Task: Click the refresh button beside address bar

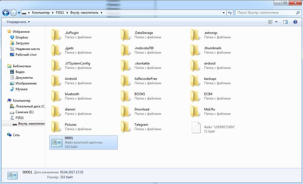Action: click(230, 13)
